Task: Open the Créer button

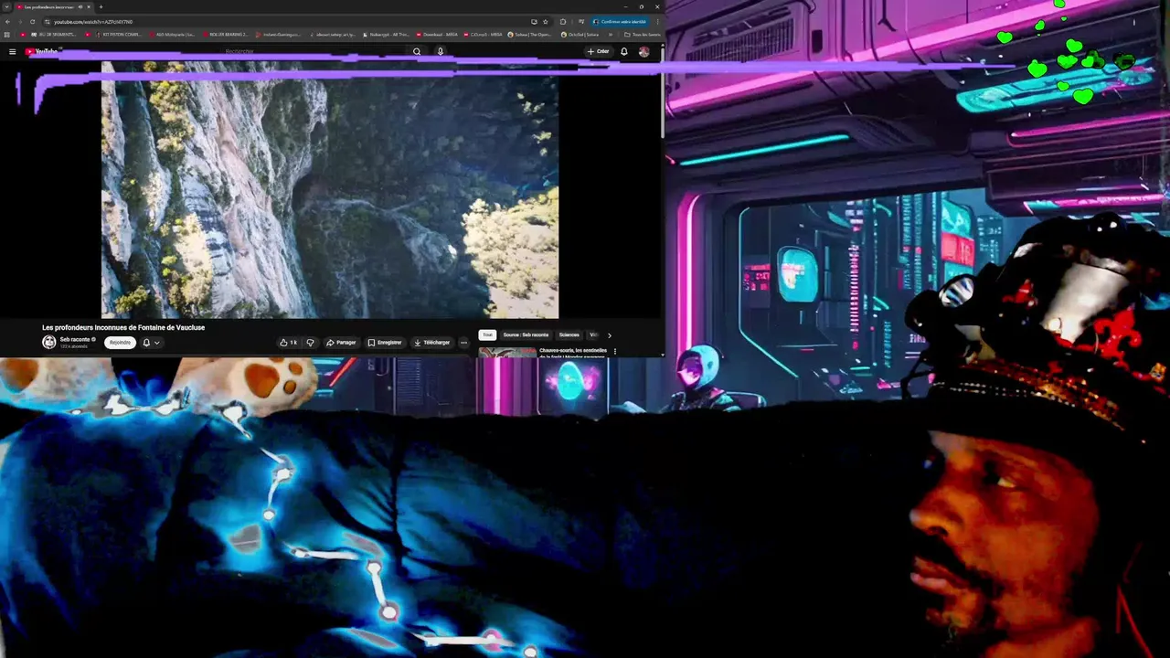Action: (x=599, y=51)
